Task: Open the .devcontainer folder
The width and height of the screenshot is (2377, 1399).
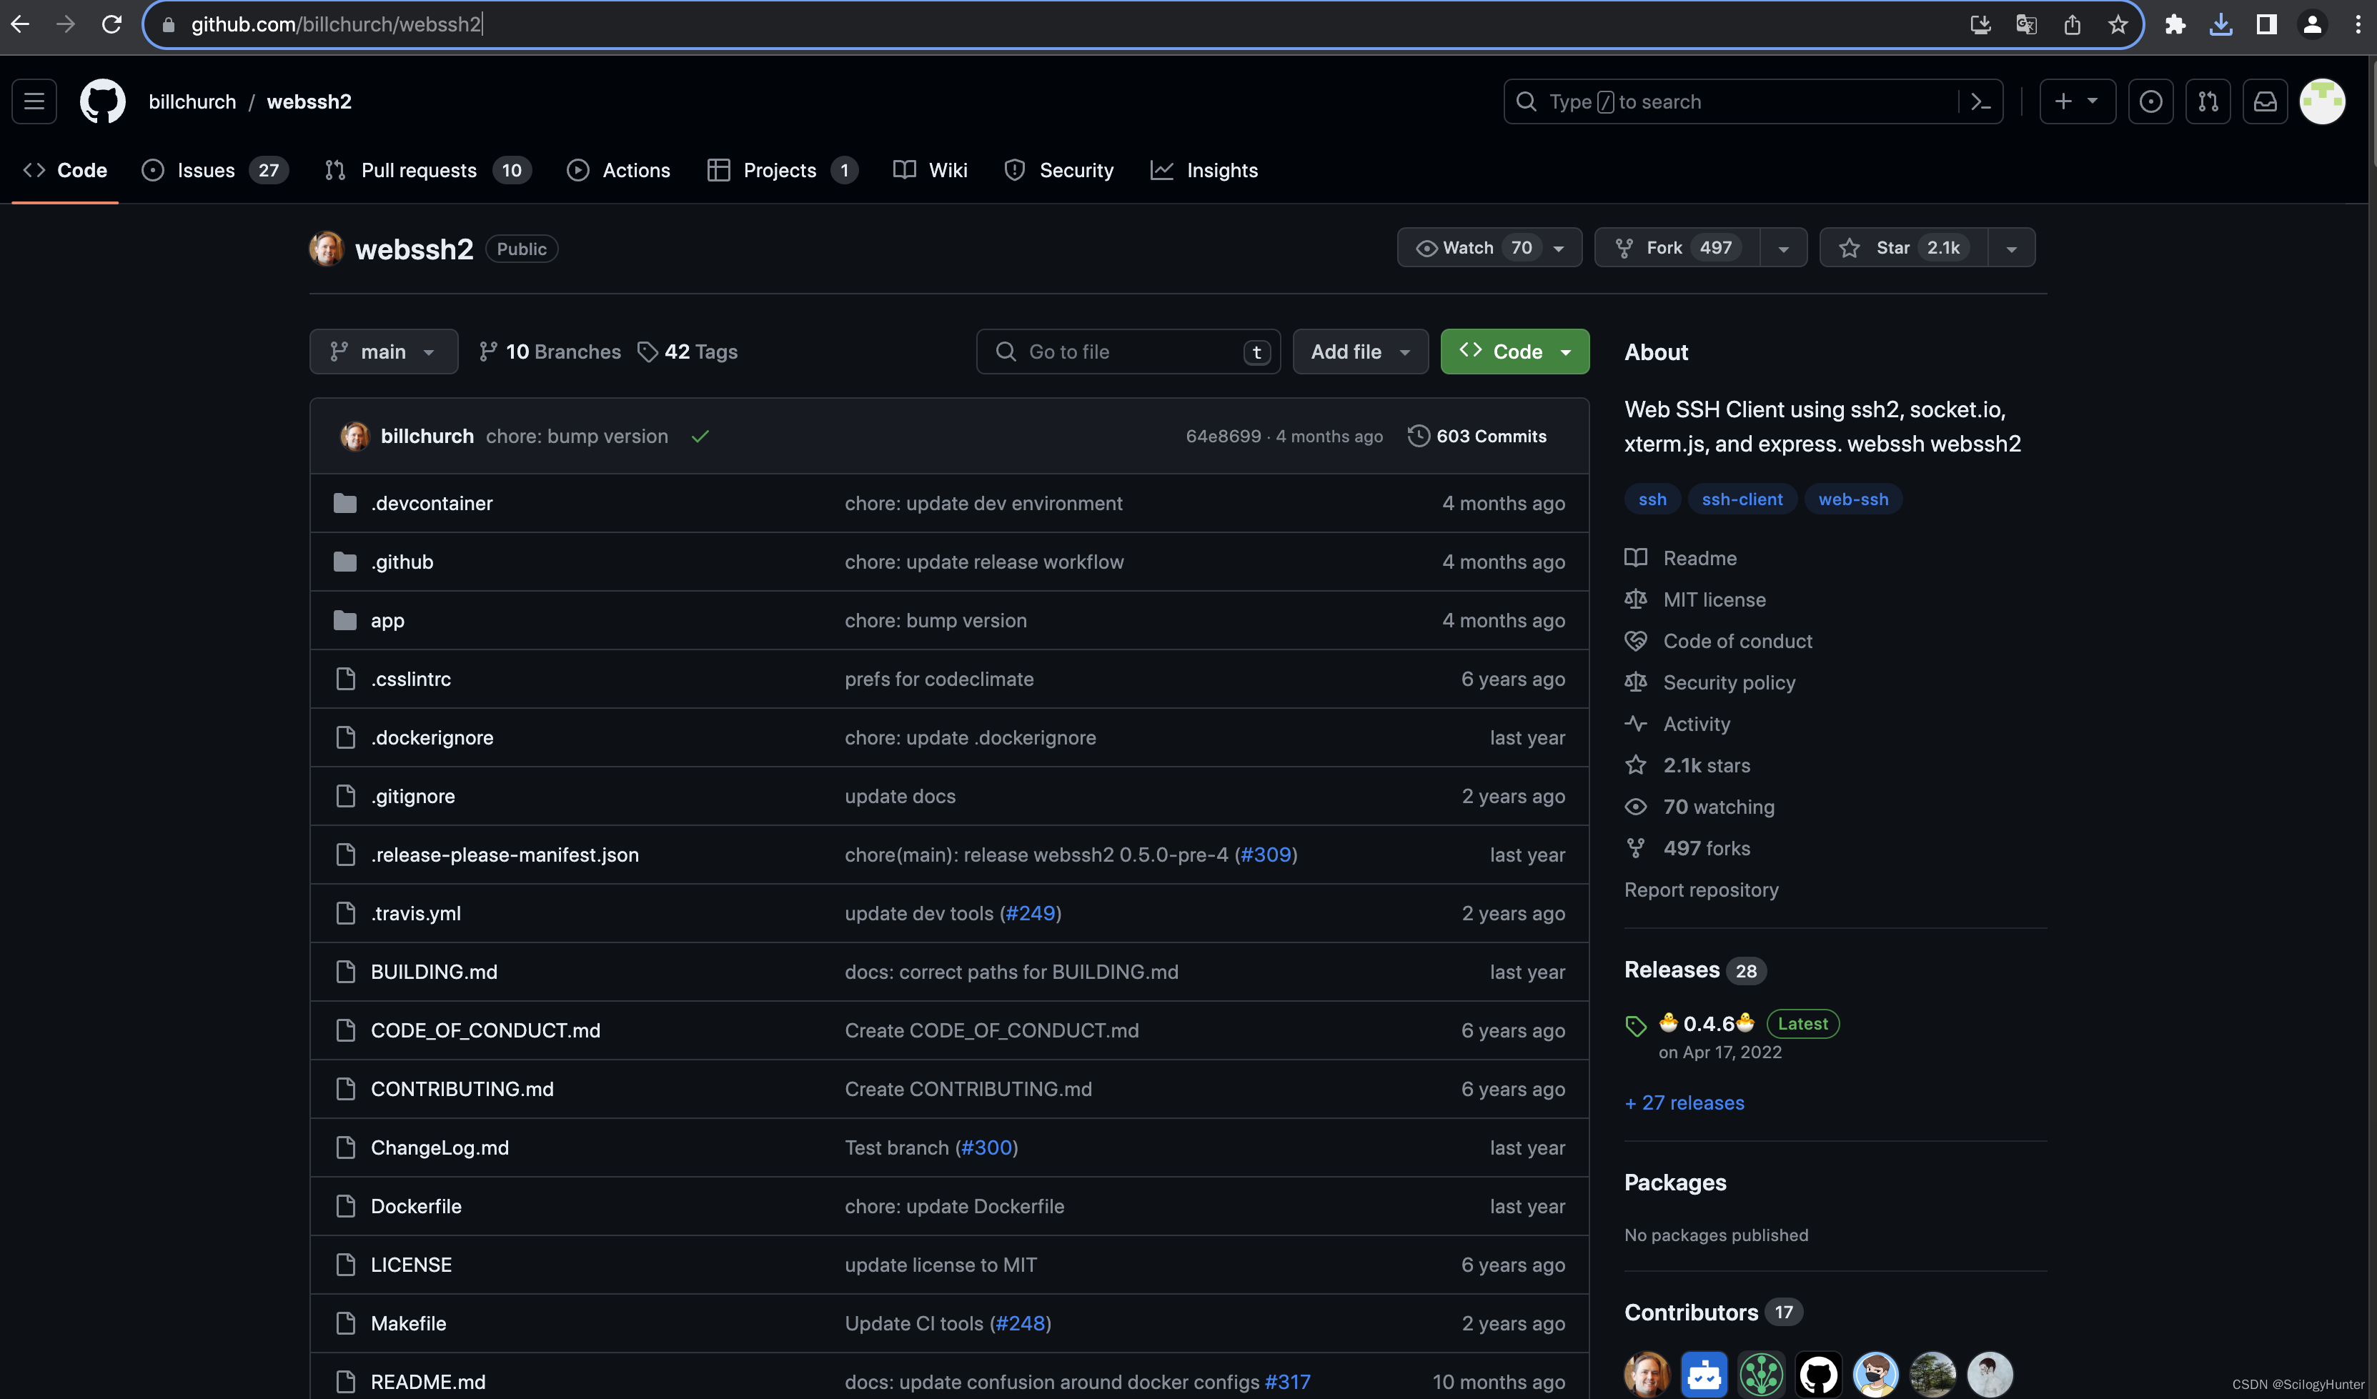Action: [432, 504]
